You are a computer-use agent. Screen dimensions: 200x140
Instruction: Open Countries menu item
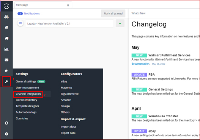(x=22, y=118)
